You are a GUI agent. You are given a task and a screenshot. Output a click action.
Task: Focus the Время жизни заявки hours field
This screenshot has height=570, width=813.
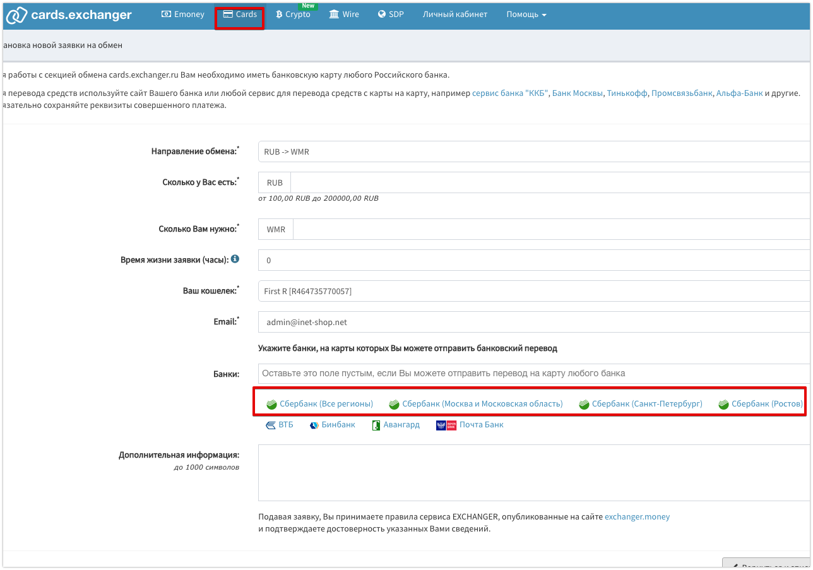534,260
